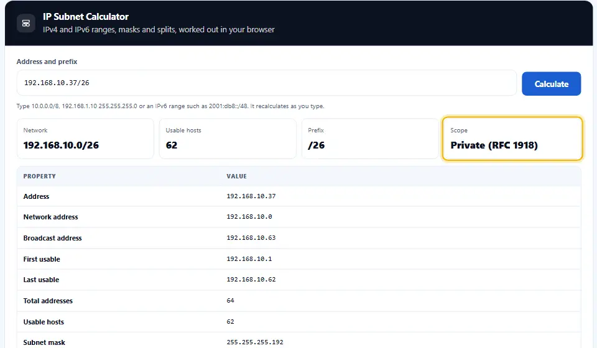
Task: Click the 'First usable' property label
Action: tap(42, 259)
